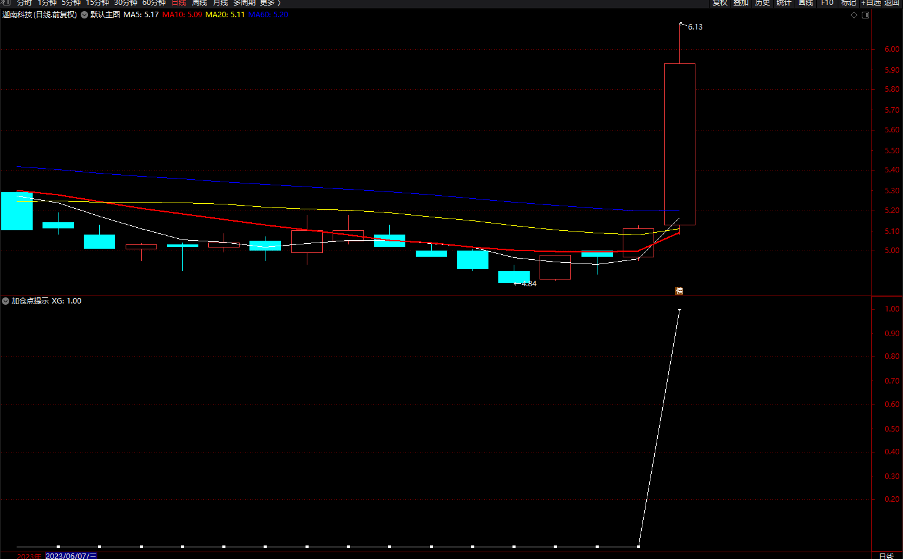Click the 复权 button
Viewport: 903px width, 559px height.
[719, 3]
